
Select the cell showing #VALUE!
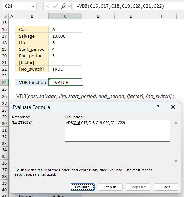click(65, 82)
